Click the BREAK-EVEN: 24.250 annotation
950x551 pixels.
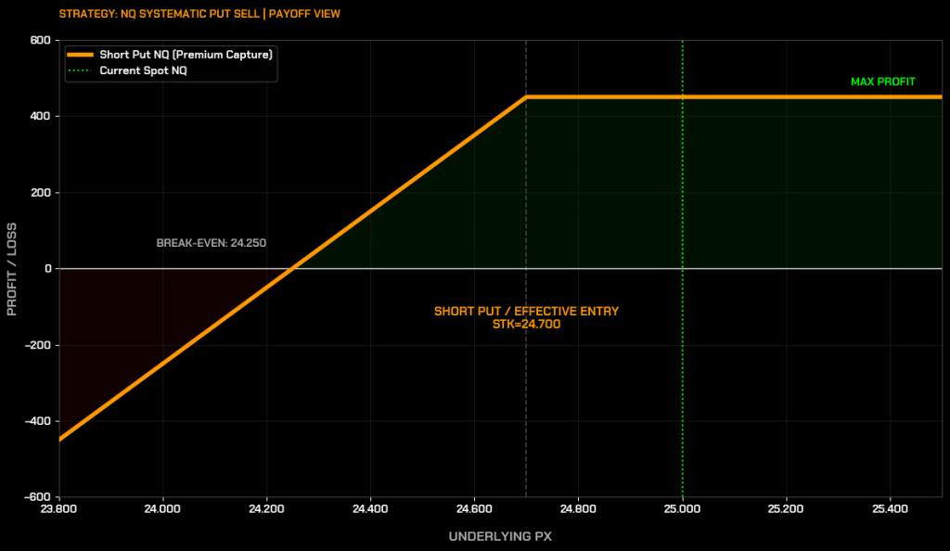click(x=211, y=242)
